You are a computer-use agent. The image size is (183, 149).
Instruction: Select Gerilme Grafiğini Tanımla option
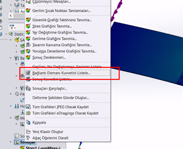68,39
